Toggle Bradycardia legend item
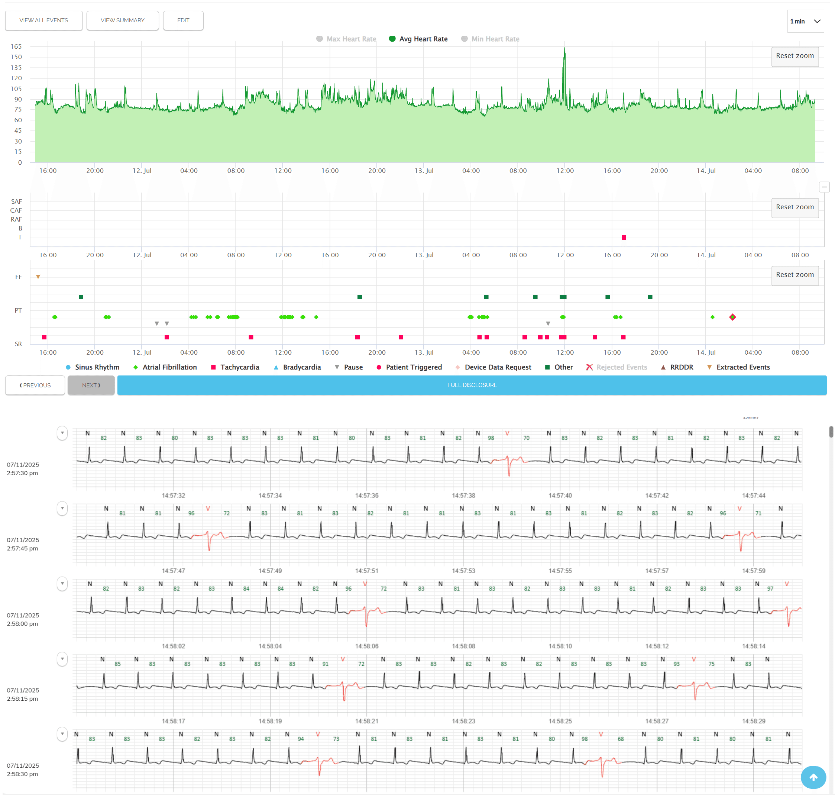Screen dimensions: 835x800 point(297,367)
